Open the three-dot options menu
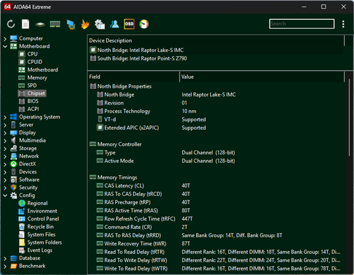Viewport: 354px width, 275px height. coord(343,24)
